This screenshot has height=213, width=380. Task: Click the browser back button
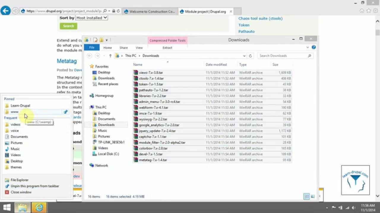click(x=5, y=11)
